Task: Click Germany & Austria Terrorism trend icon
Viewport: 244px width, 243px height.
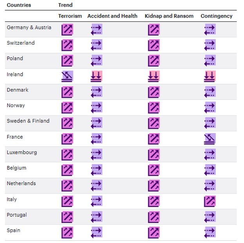Action: click(67, 29)
